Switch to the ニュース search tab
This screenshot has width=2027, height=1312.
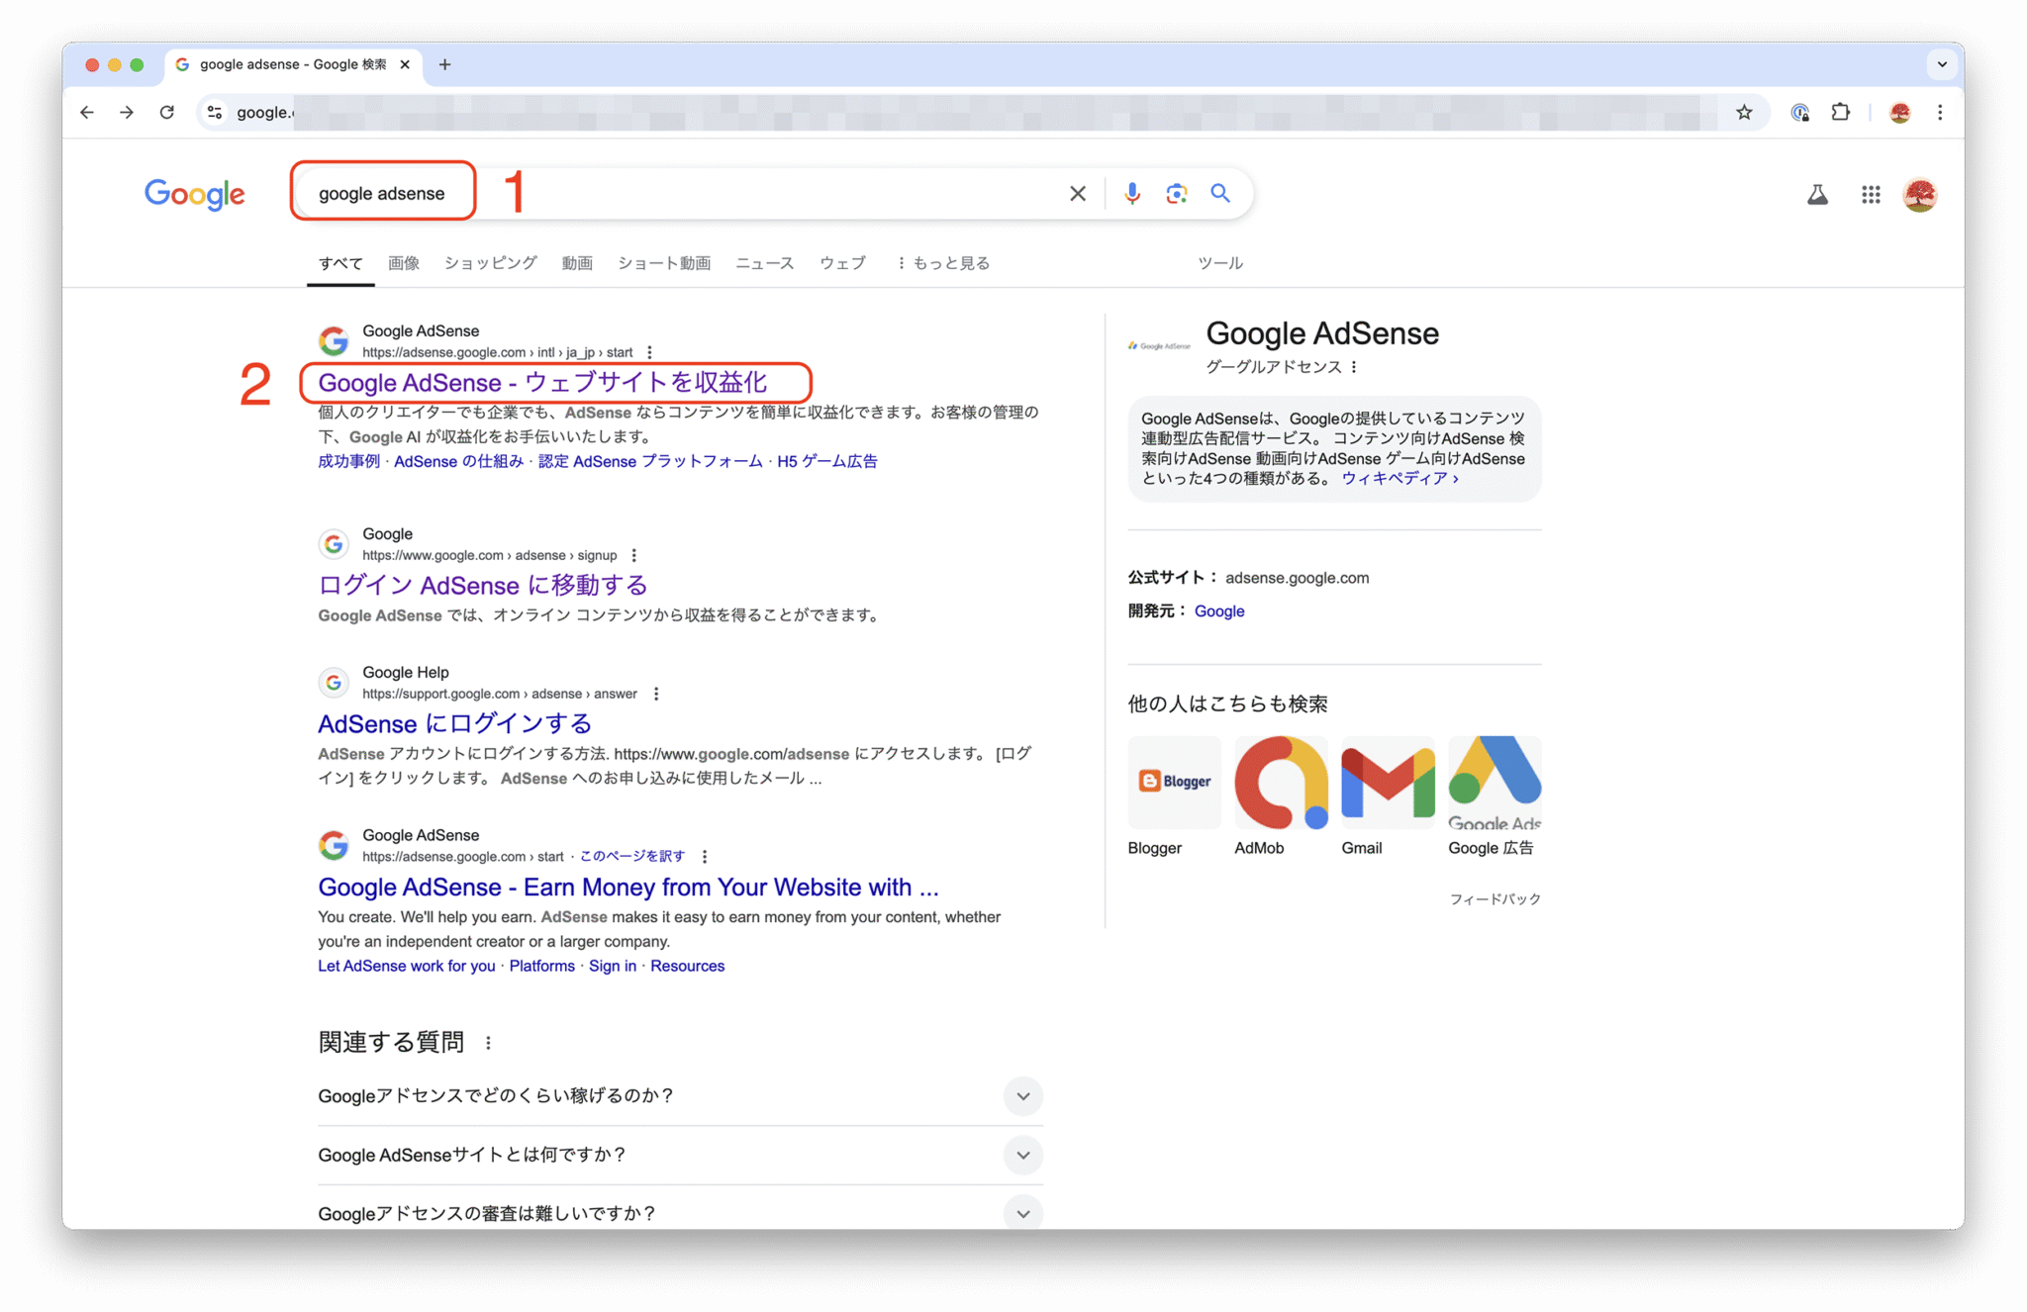coord(763,262)
